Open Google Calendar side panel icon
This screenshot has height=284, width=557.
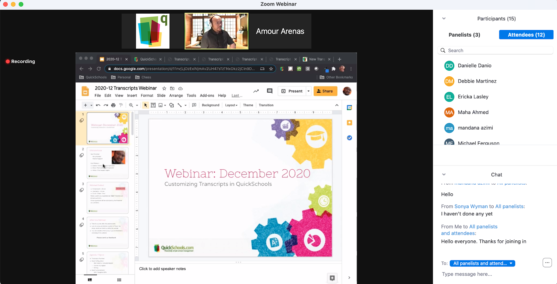[x=350, y=108]
